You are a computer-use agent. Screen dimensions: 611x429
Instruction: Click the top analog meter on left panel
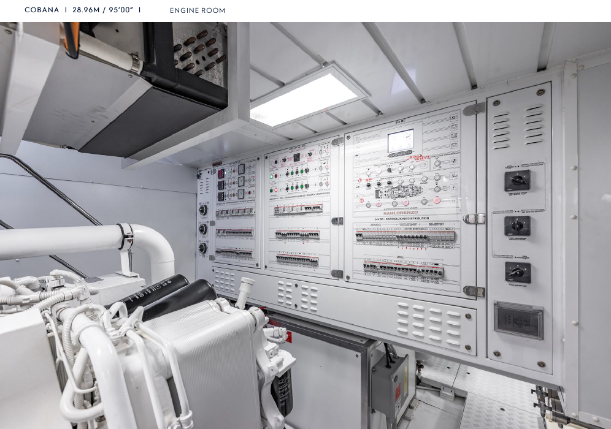[241, 169]
